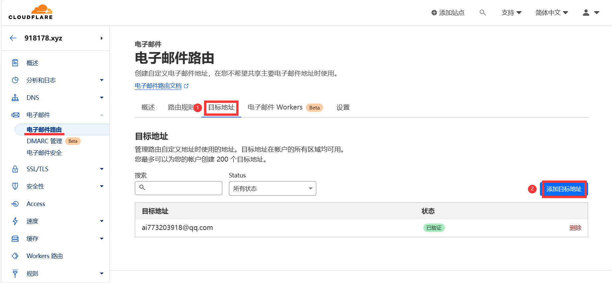
Task: Click the 分析和日志 pie chart icon
Action: tap(15, 80)
